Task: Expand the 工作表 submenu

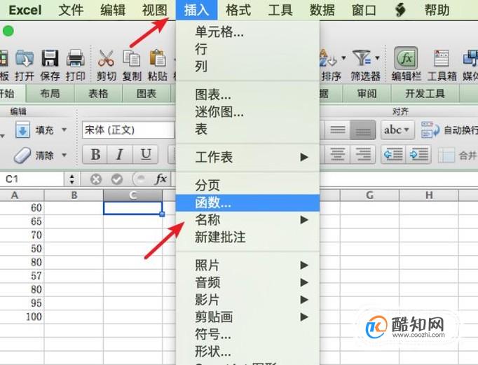Action: tap(247, 157)
